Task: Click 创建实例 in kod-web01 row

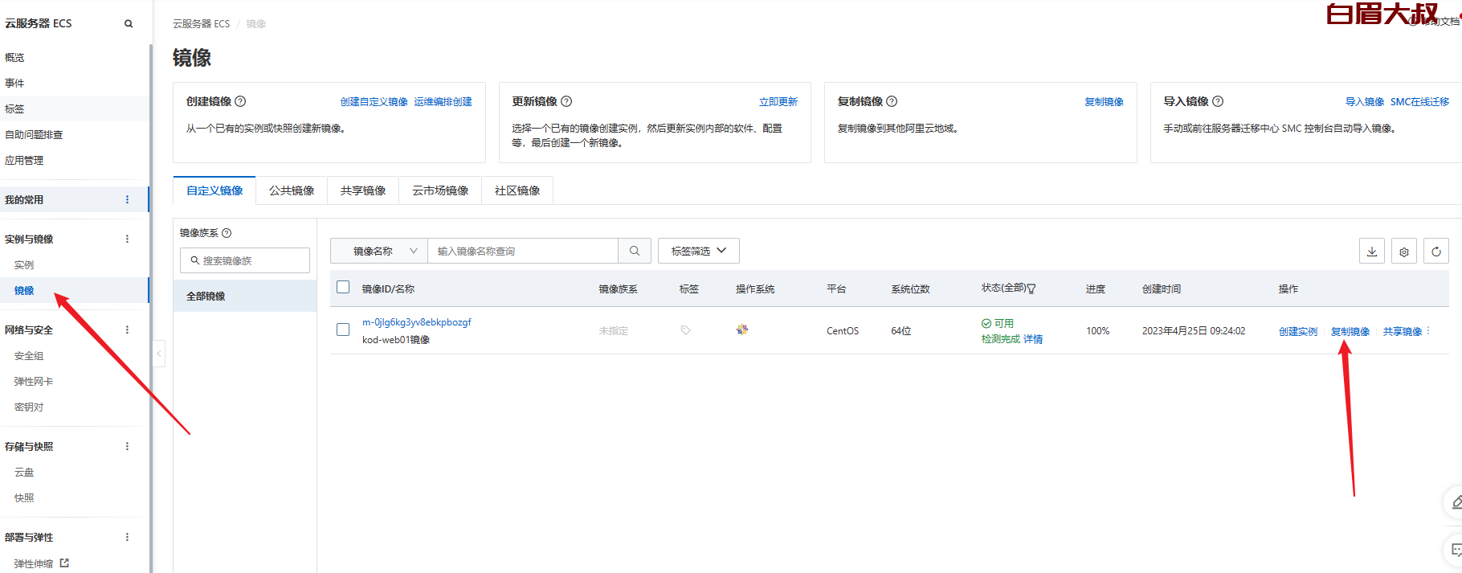Action: point(1298,331)
